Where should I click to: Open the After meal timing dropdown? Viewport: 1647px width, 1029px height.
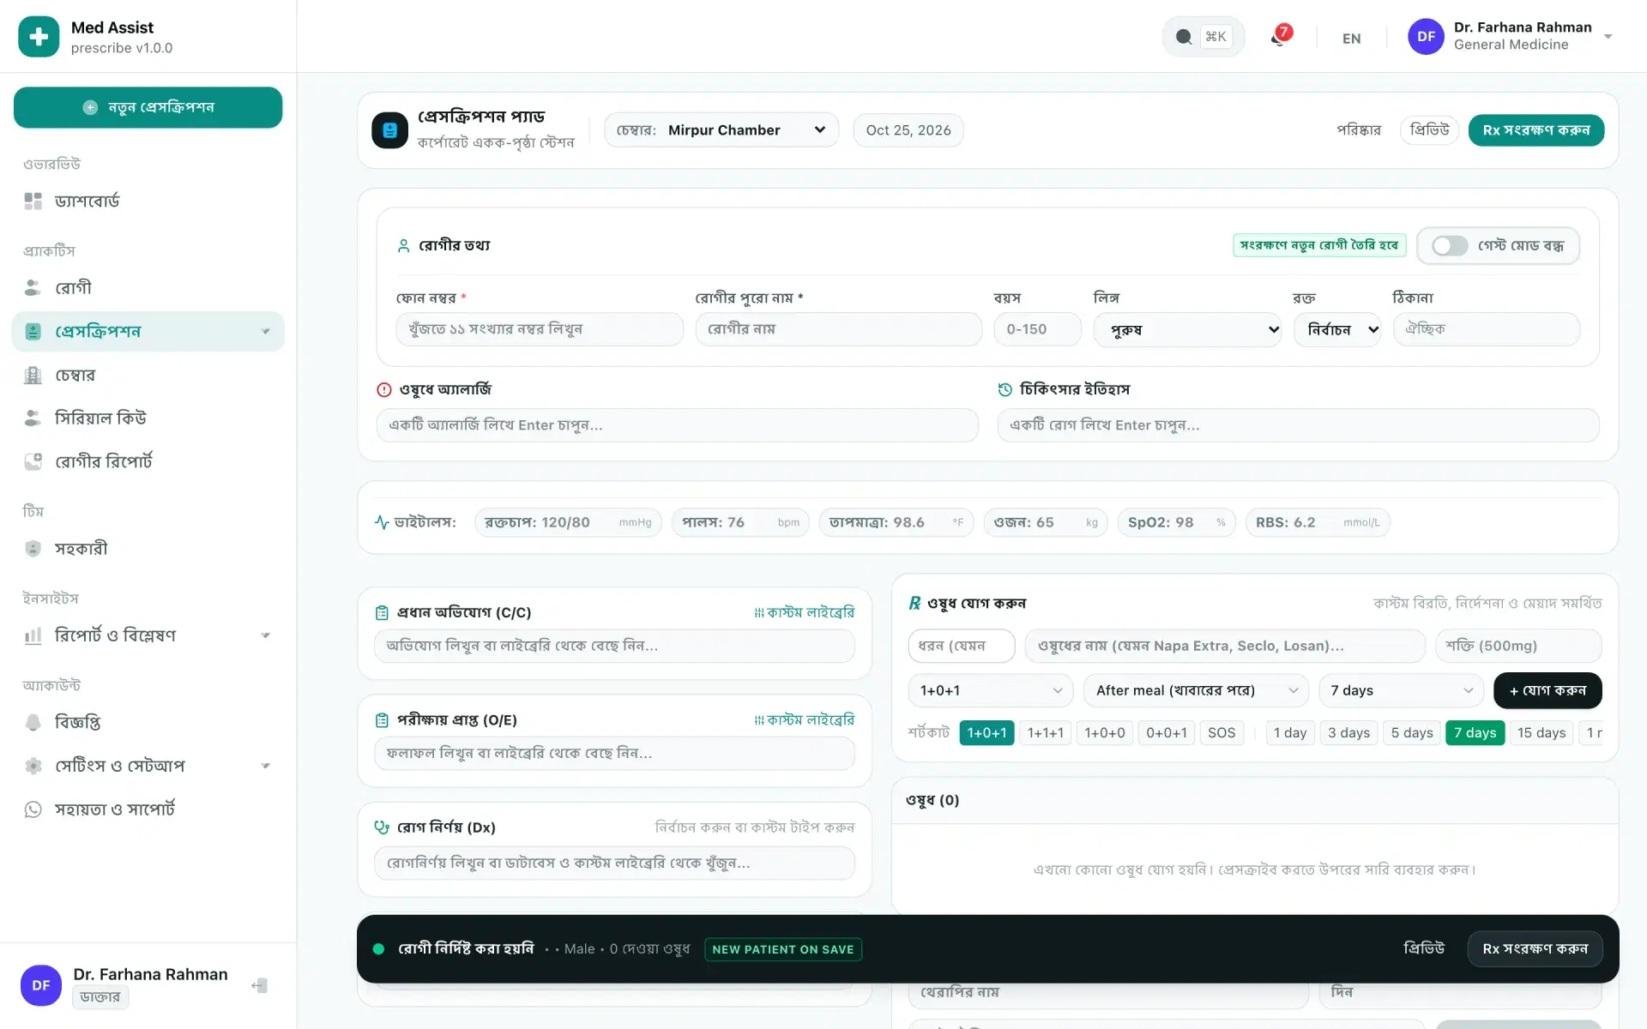(x=1197, y=690)
